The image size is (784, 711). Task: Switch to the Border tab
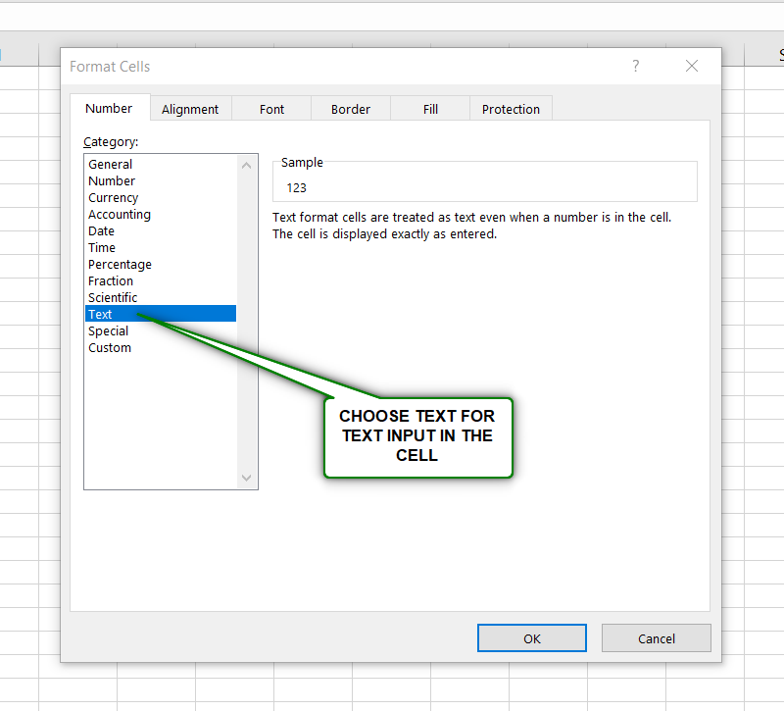(350, 109)
